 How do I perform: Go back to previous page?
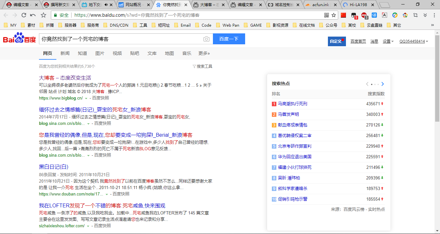pos(6,15)
